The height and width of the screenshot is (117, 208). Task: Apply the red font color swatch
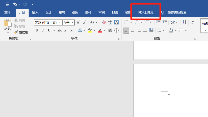click(x=100, y=30)
